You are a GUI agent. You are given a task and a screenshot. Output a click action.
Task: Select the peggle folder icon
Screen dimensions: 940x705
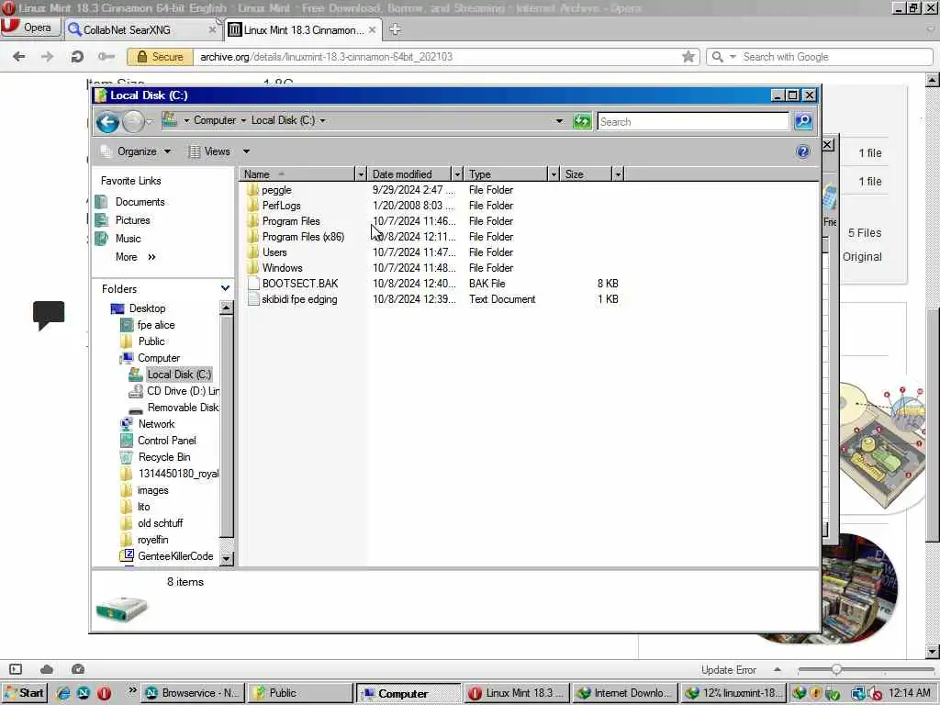point(253,190)
